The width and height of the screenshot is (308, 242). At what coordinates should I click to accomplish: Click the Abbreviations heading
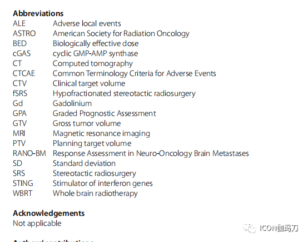[38, 13]
